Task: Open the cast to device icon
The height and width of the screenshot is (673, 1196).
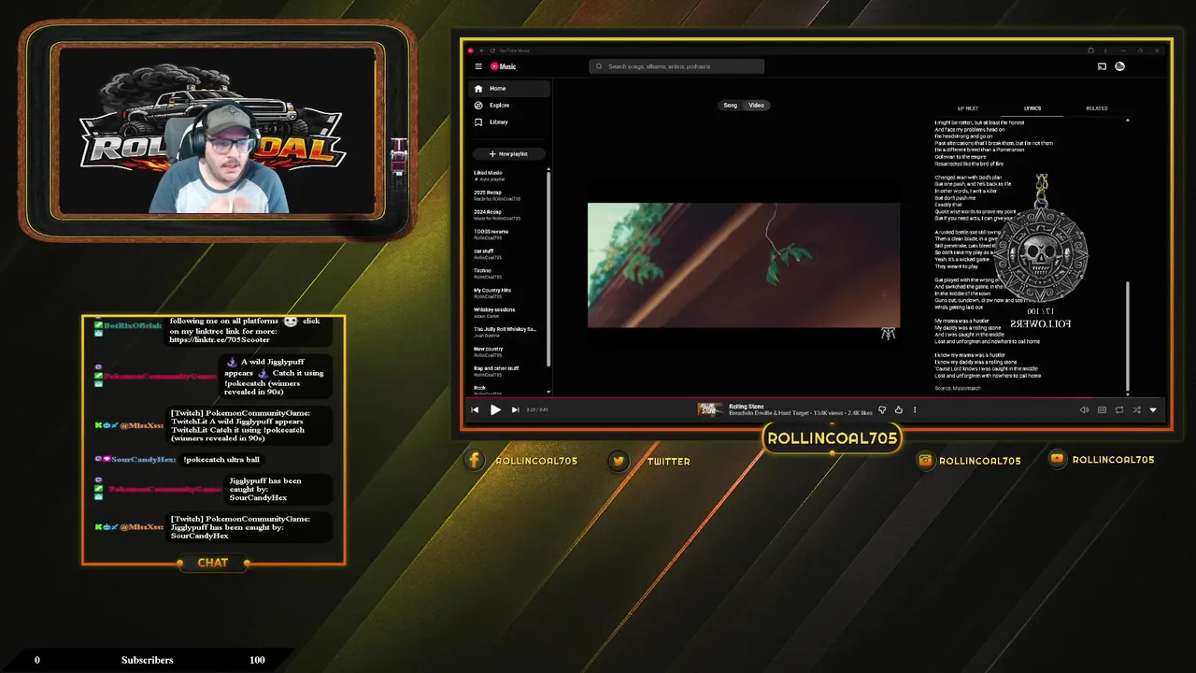Action: tap(1102, 66)
